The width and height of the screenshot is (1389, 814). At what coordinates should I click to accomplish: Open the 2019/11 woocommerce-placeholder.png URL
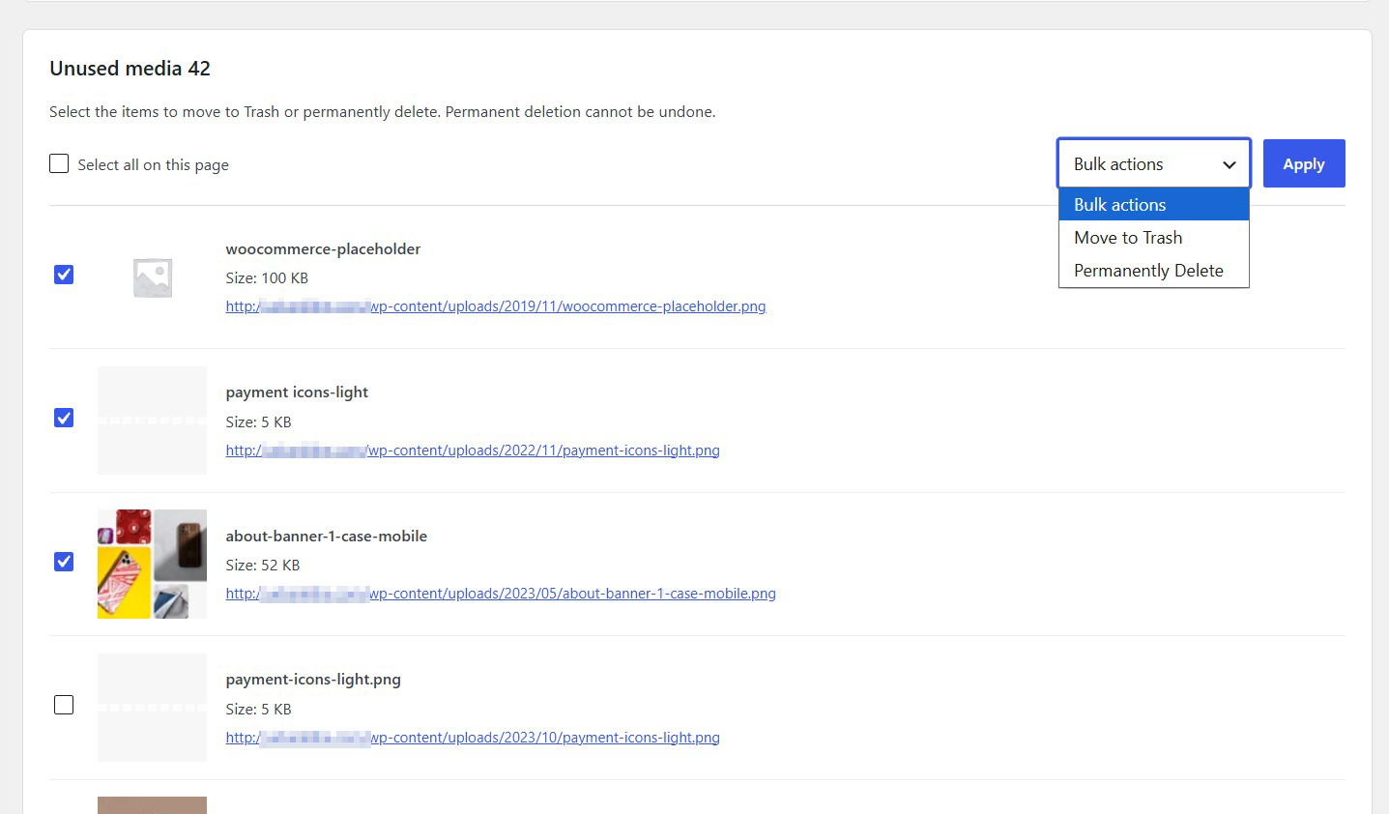coord(496,306)
